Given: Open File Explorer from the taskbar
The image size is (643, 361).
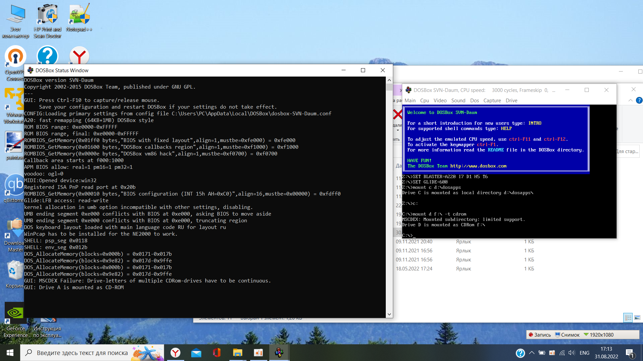Looking at the screenshot, I should 237,352.
